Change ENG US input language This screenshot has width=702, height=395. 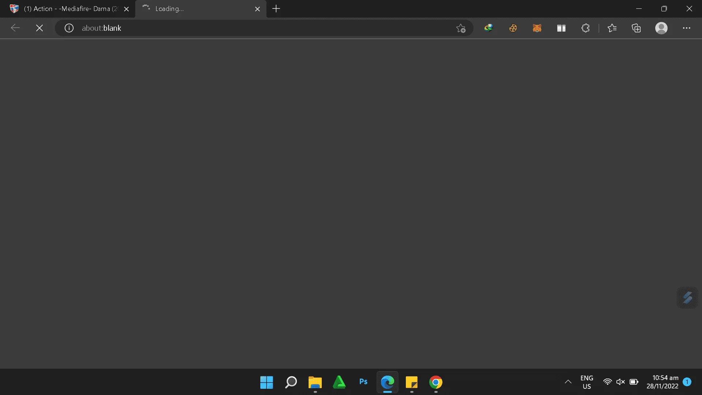point(587,382)
